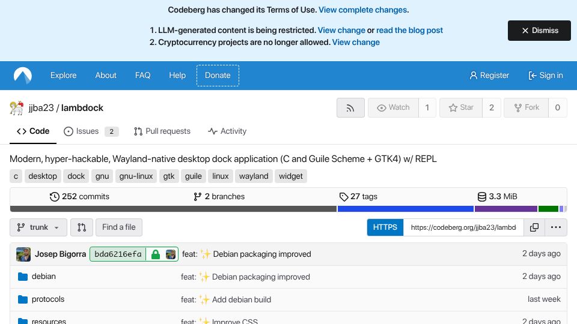This screenshot has width=577, height=324.
Task: Open debian folder icon
Action: pos(23,277)
